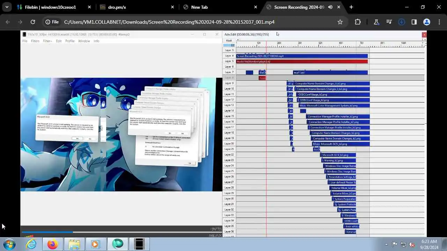Open the Windows Start button
The height and width of the screenshot is (251, 447).
click(9, 244)
